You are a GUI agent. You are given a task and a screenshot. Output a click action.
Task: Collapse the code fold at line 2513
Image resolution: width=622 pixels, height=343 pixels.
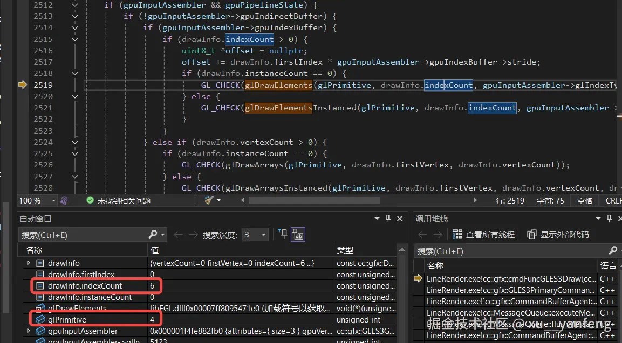74,17
